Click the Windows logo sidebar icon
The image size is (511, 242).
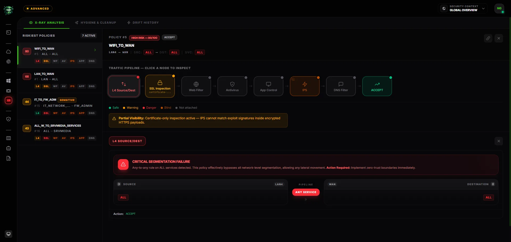pyautogui.click(x=9, y=81)
